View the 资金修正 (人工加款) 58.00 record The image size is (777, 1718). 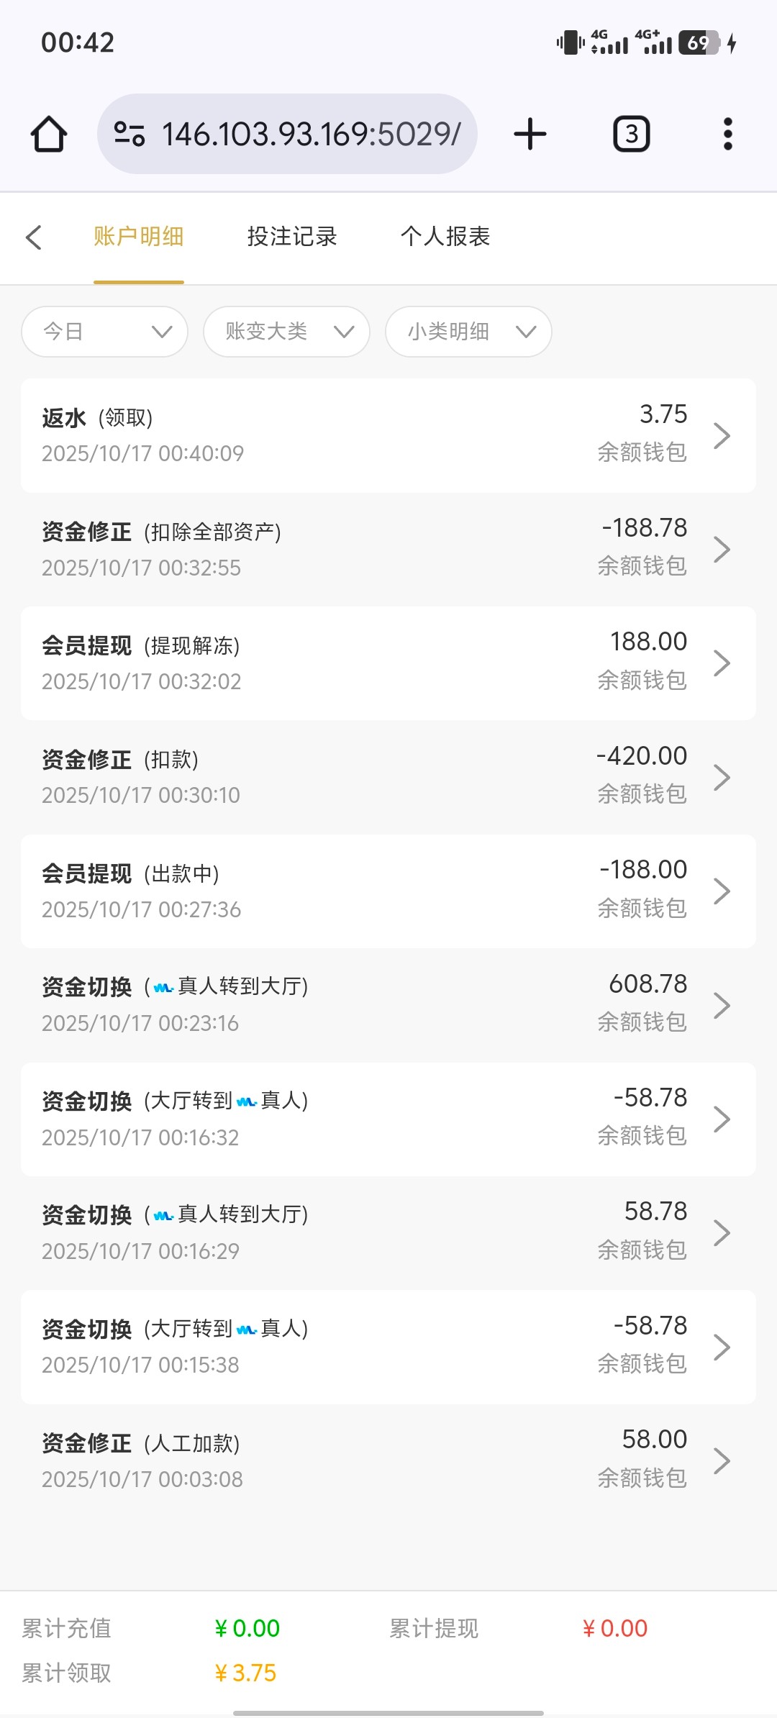[388, 1460]
